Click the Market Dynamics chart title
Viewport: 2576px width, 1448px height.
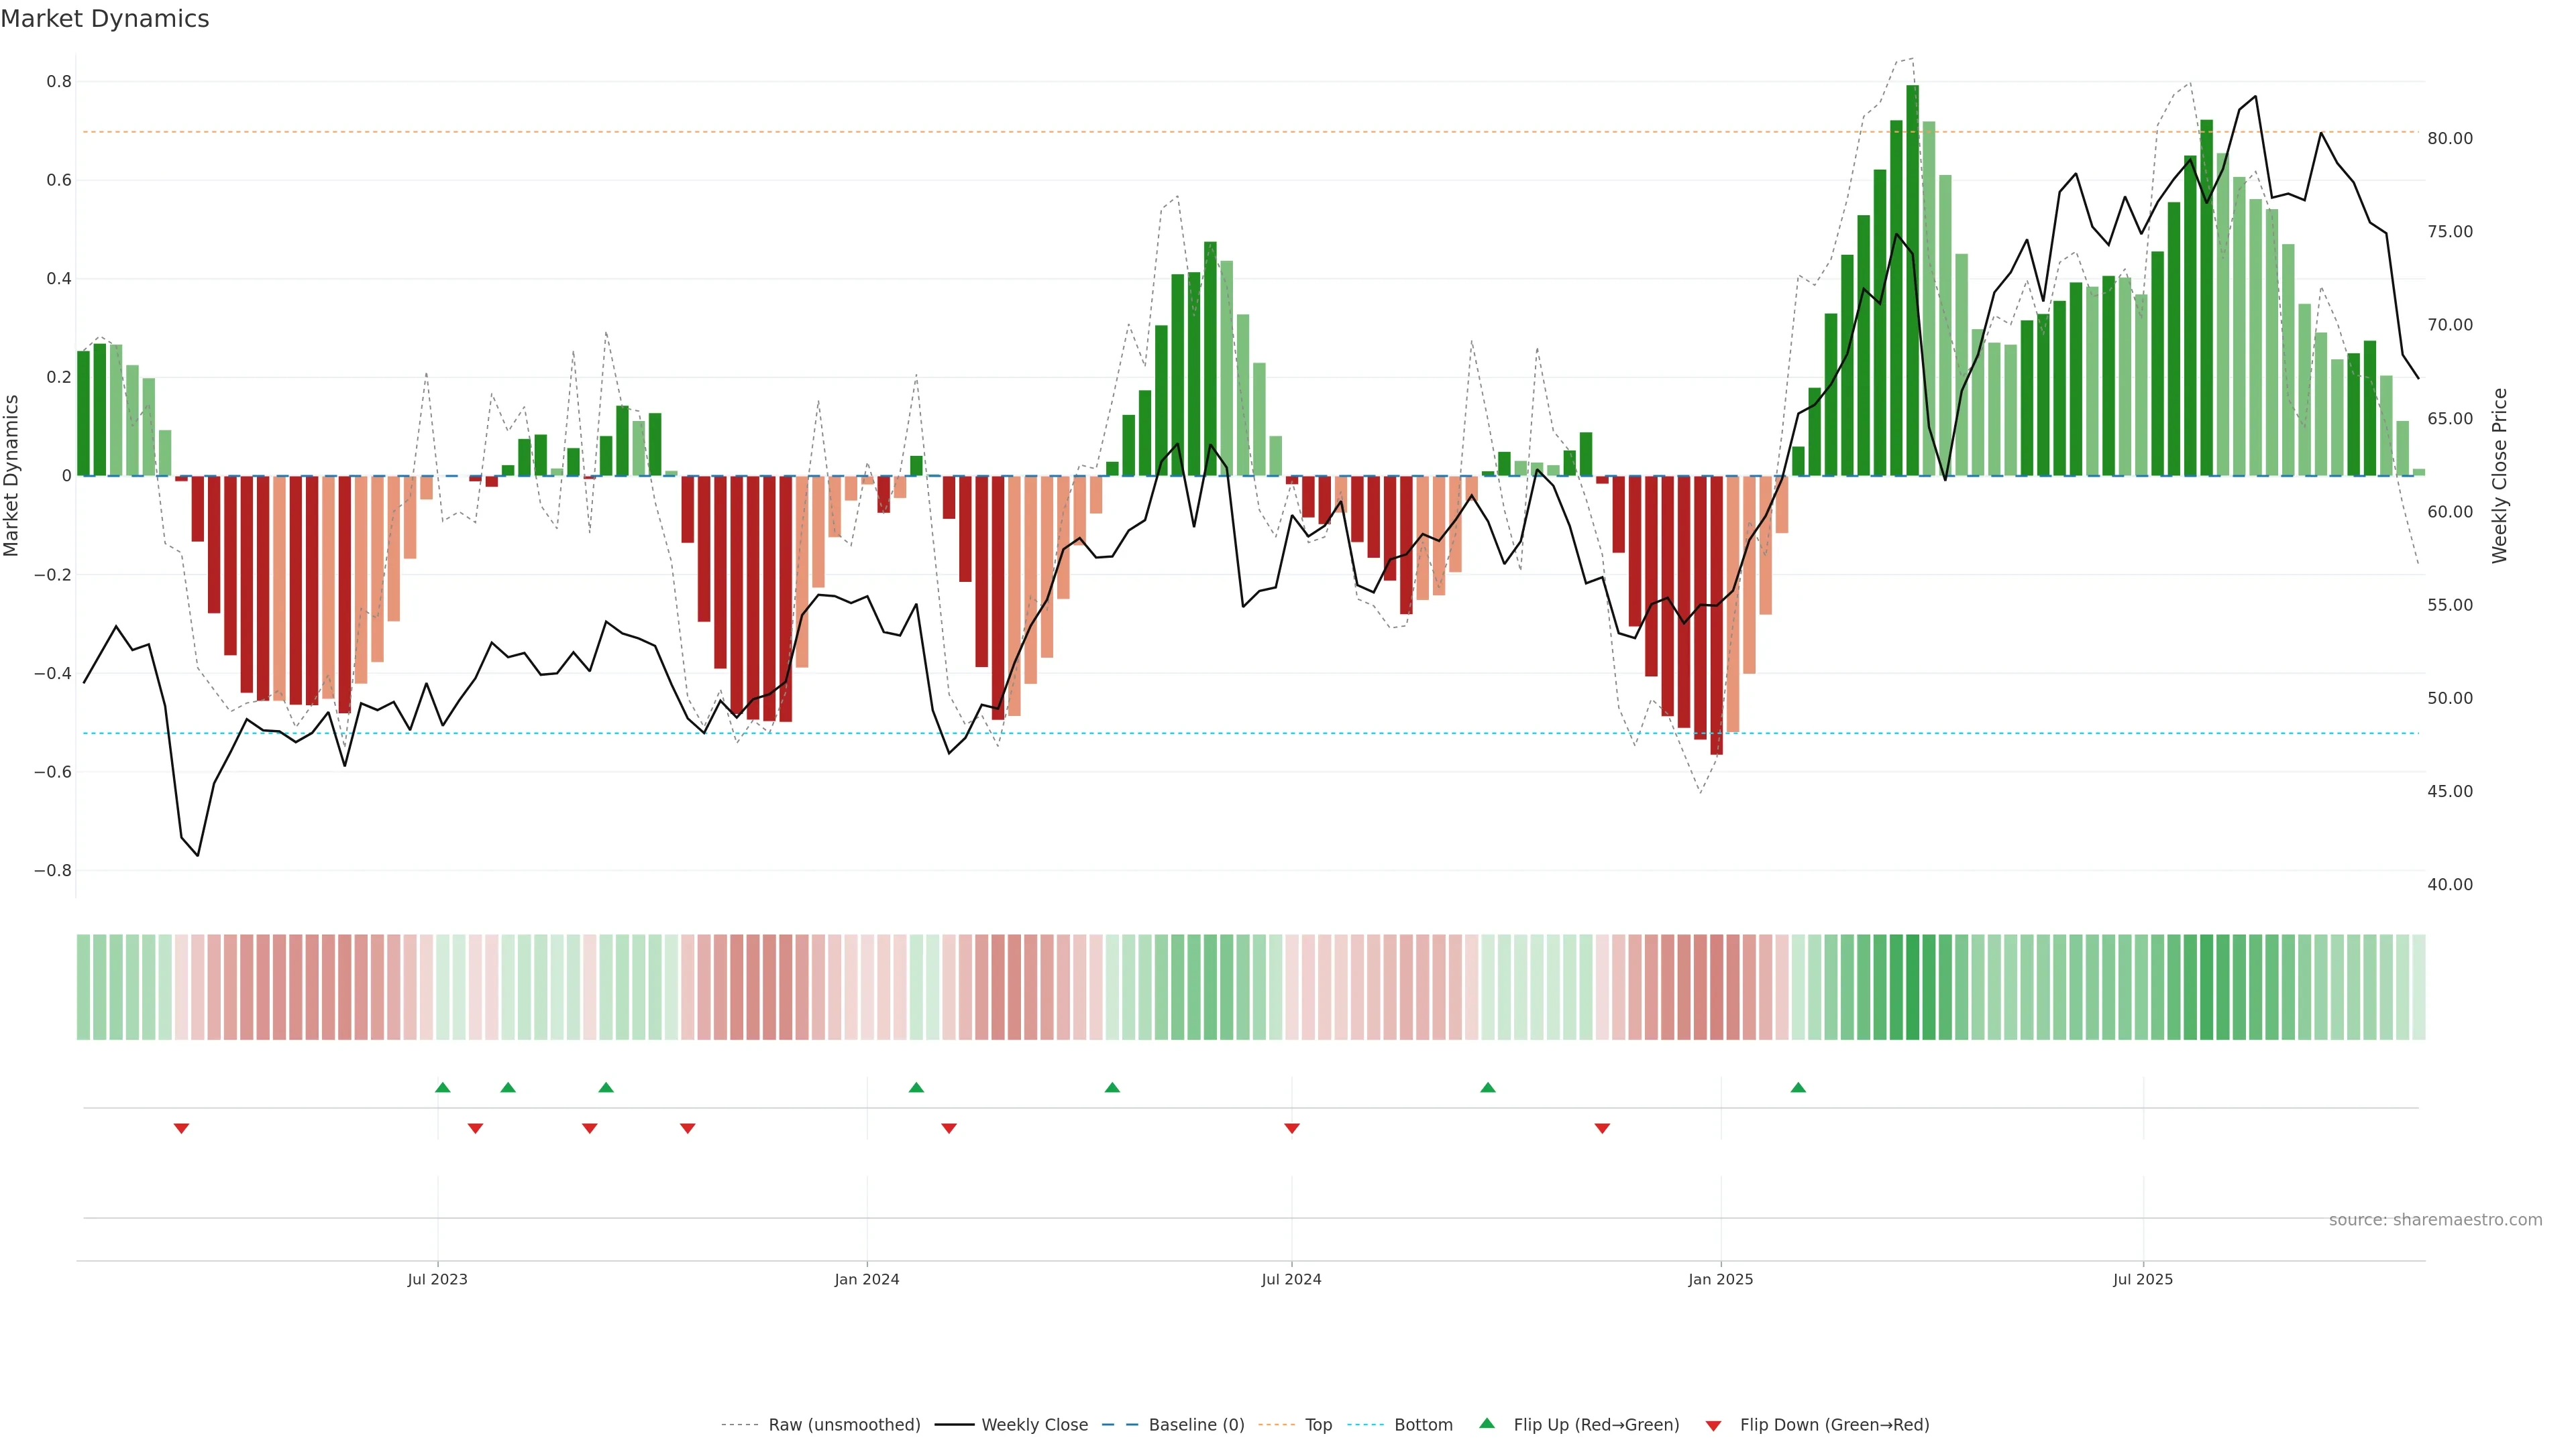[x=105, y=19]
